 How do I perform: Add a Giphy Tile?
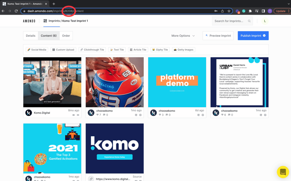(x=160, y=50)
